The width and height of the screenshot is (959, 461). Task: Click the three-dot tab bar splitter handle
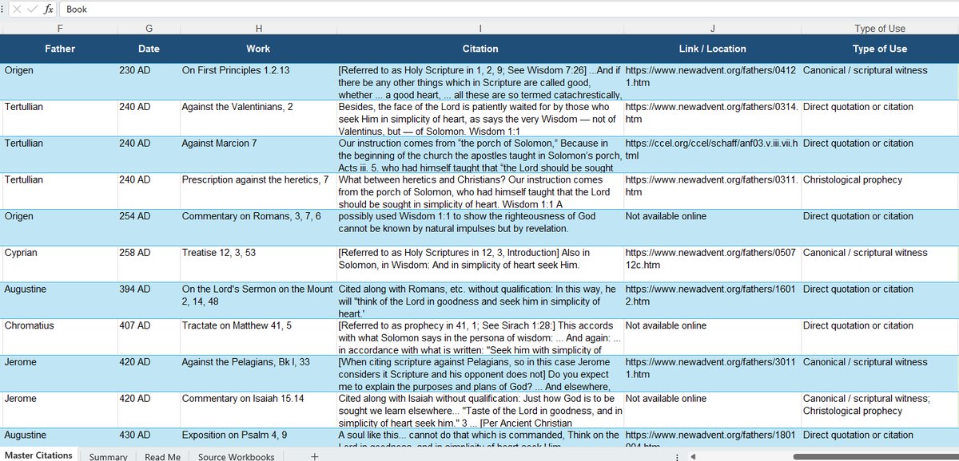point(678,457)
